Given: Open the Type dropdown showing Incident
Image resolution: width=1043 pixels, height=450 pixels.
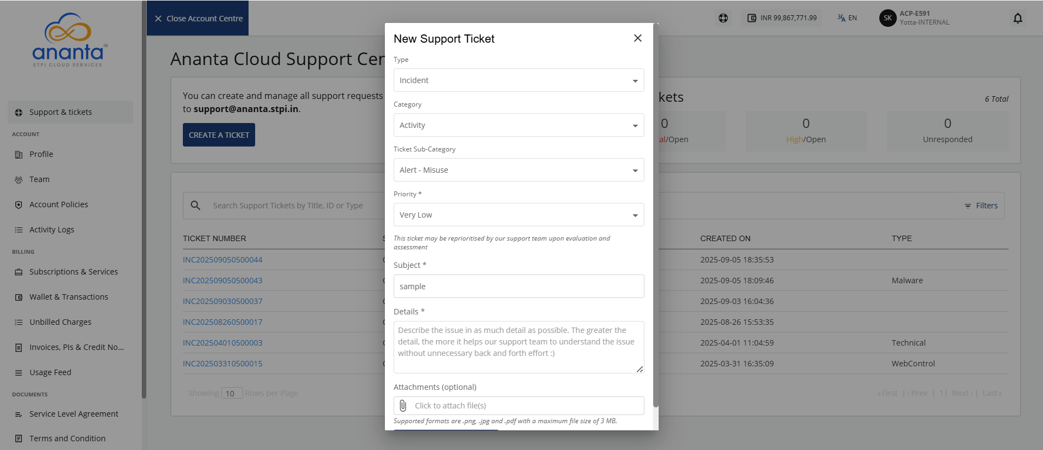Looking at the screenshot, I should click(518, 80).
